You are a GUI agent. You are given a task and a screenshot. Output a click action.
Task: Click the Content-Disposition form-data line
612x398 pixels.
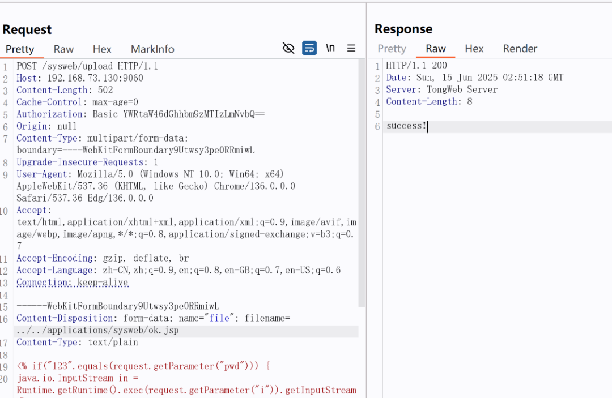pos(154,319)
